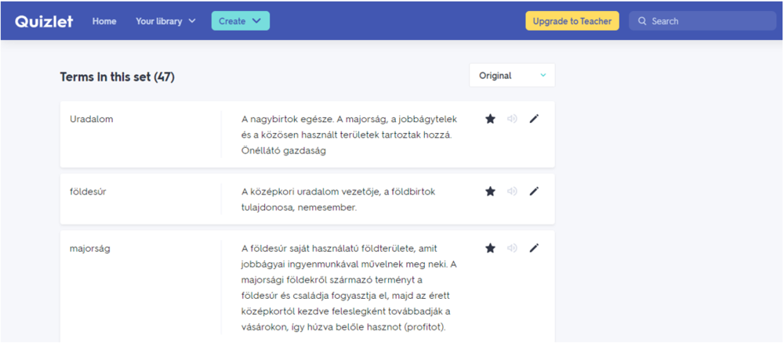Edit the Uradalom term with pencil icon

coord(534,119)
